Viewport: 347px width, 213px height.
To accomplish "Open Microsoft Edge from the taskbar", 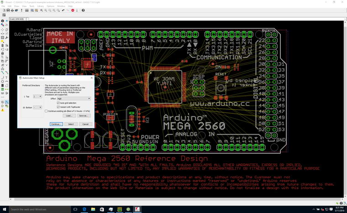I will point(84,209).
